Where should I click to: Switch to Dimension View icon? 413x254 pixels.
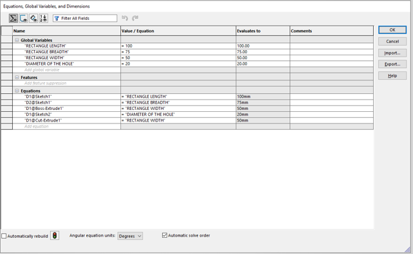coord(33,18)
